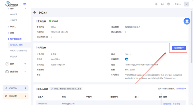Click the page title 300.cn
193x105 pixels.
[43, 12]
